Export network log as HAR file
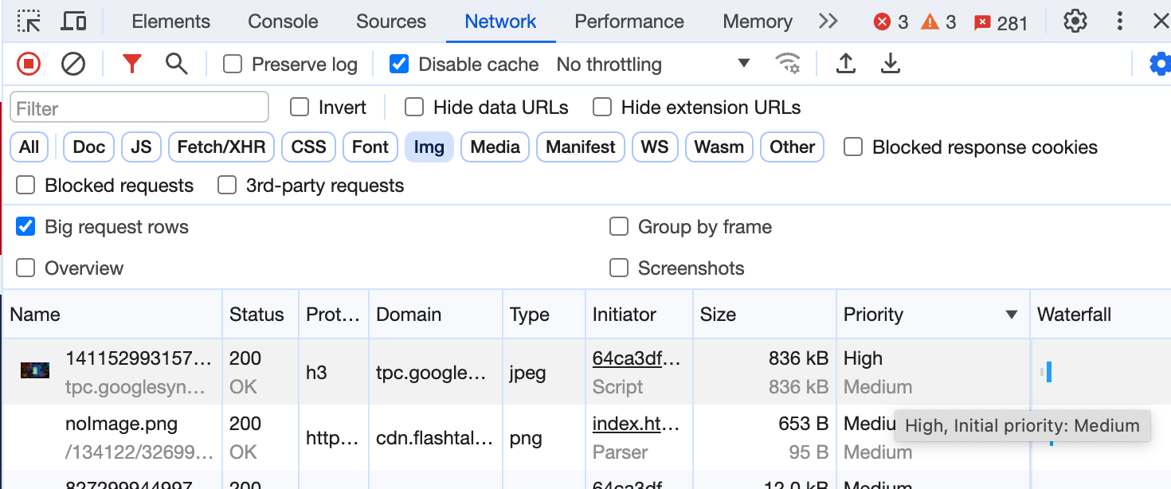The height and width of the screenshot is (489, 1171). 891,64
